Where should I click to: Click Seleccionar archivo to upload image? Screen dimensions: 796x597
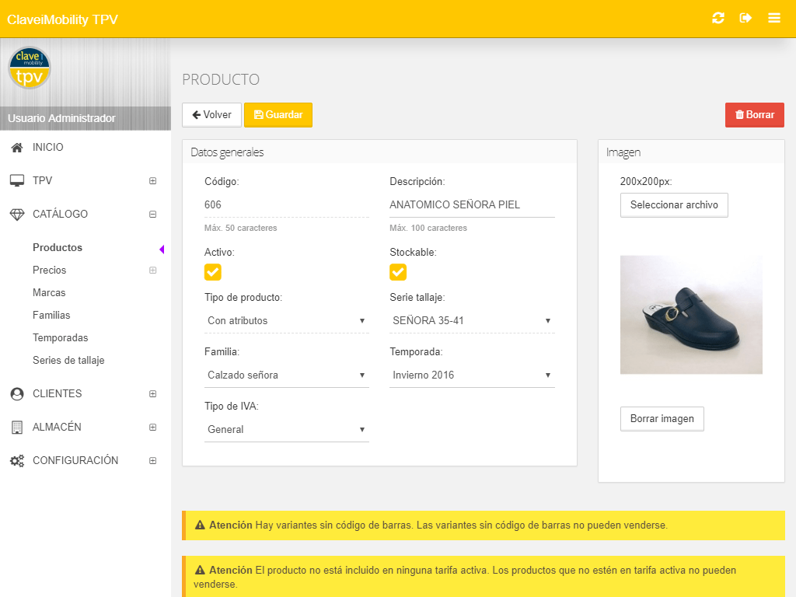click(x=674, y=205)
